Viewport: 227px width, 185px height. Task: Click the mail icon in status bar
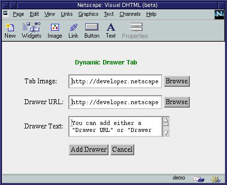[x=198, y=179]
